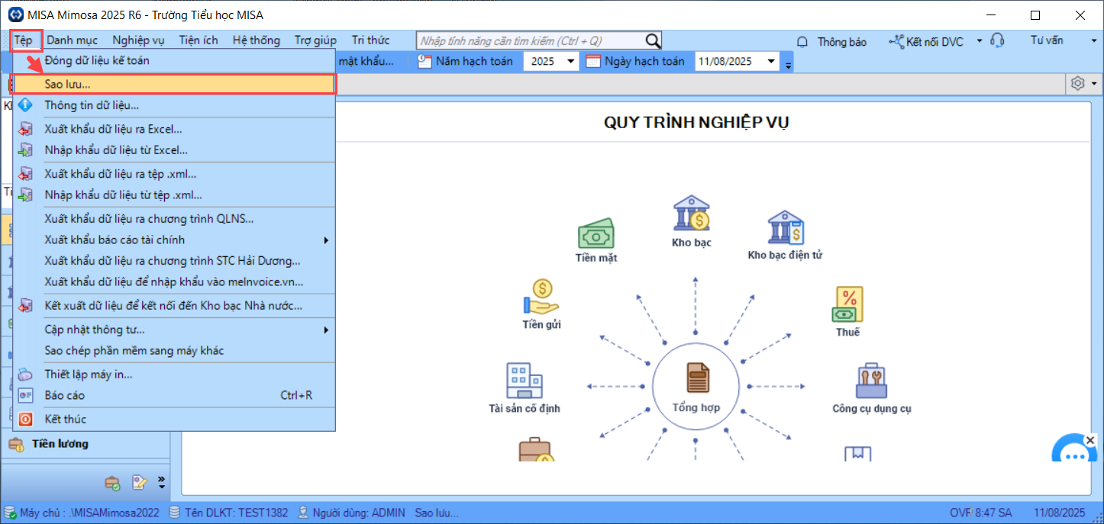
Task: Open Thiết lập máy in...
Action: pos(174,375)
